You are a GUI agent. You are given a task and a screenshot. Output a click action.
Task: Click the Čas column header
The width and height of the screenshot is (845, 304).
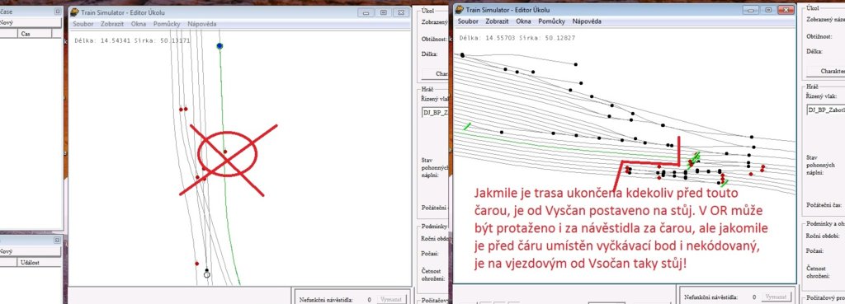click(x=35, y=33)
